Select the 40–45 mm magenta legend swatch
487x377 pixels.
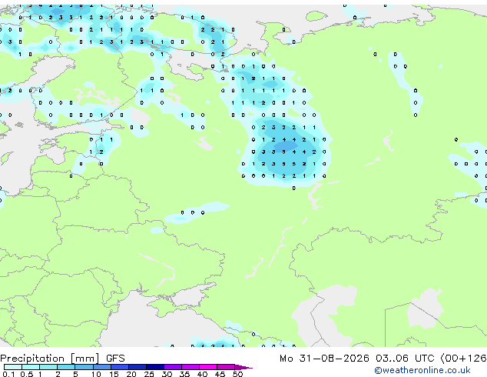click(208, 367)
